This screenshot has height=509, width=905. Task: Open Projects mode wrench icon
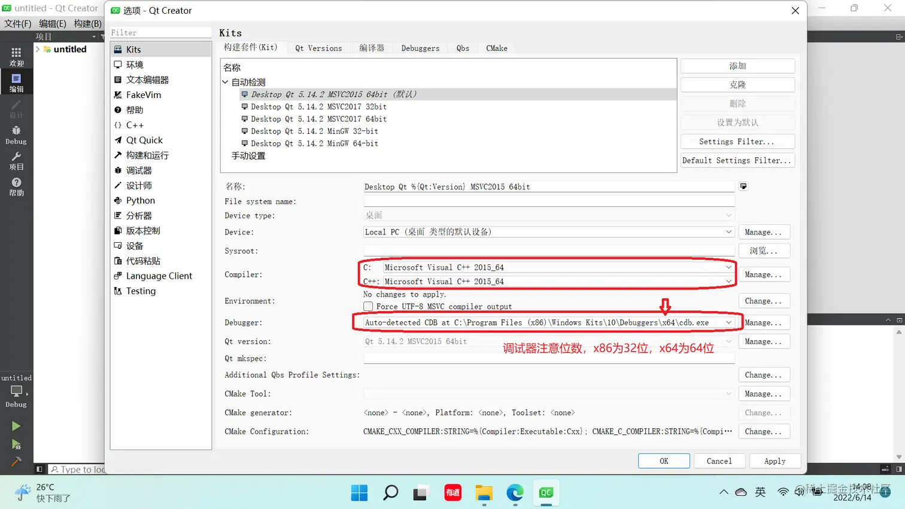point(16,161)
